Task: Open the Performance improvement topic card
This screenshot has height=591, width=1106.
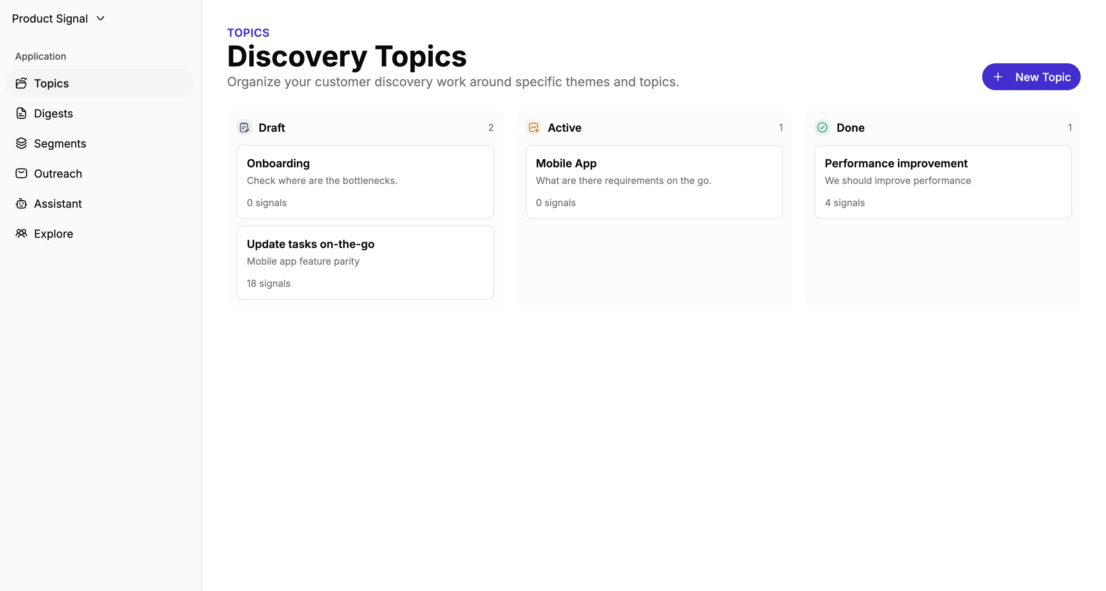Action: [942, 182]
